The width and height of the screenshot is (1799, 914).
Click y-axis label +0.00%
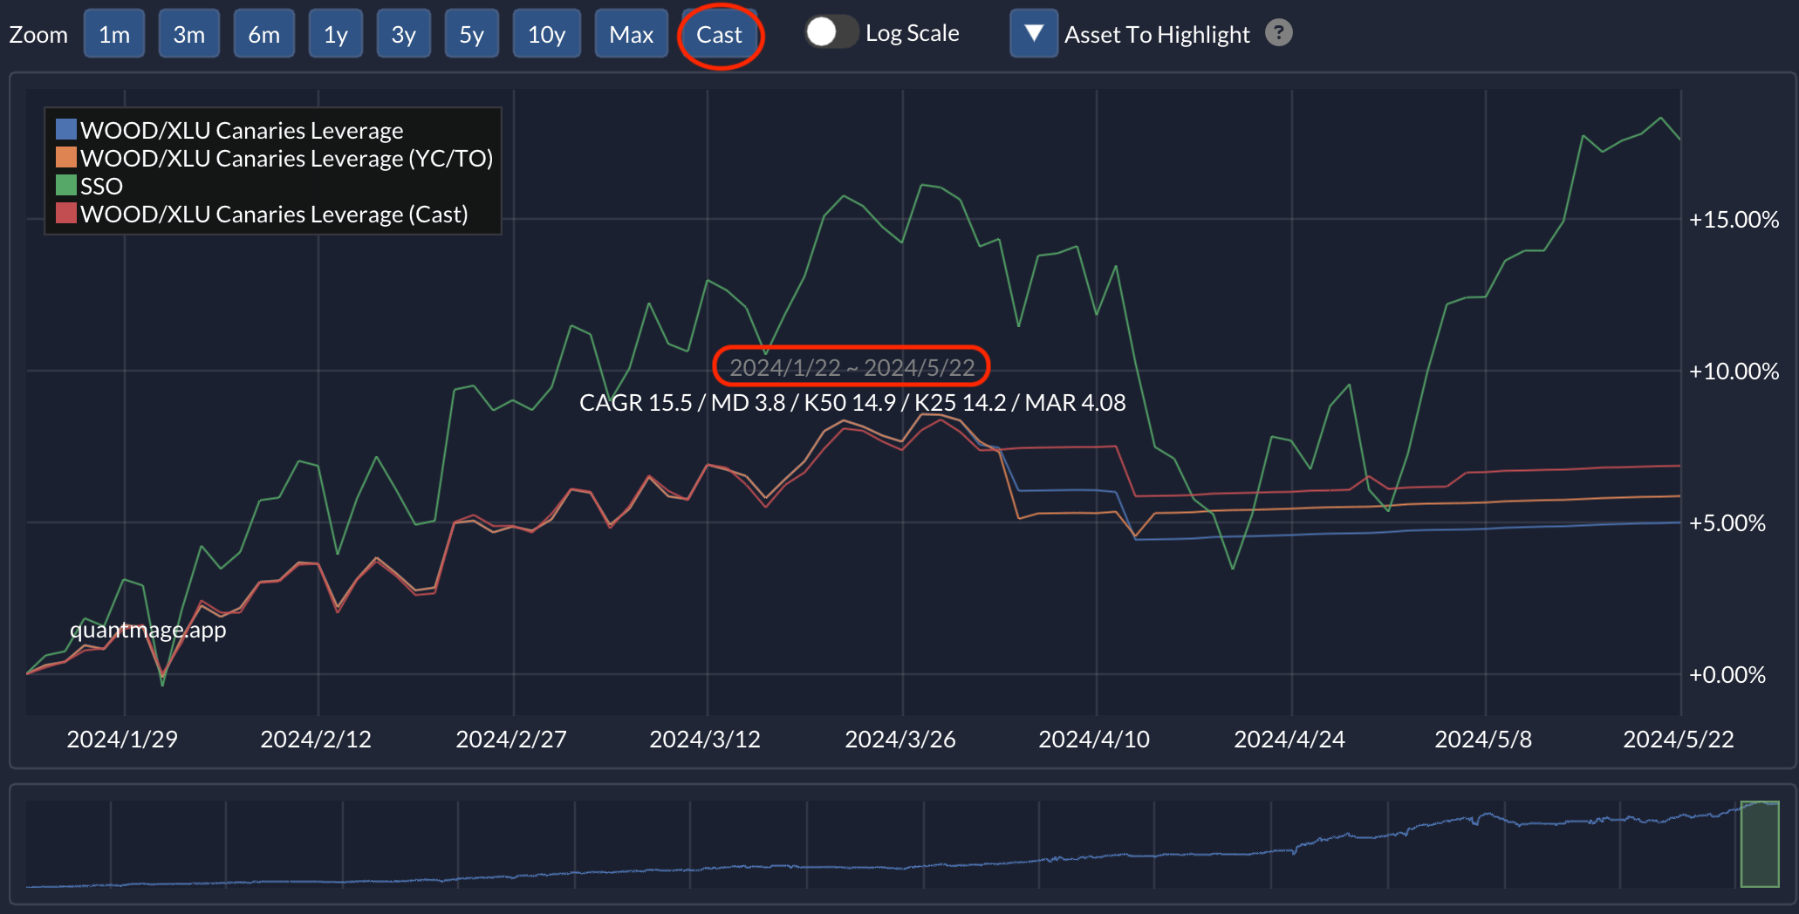1727,675
